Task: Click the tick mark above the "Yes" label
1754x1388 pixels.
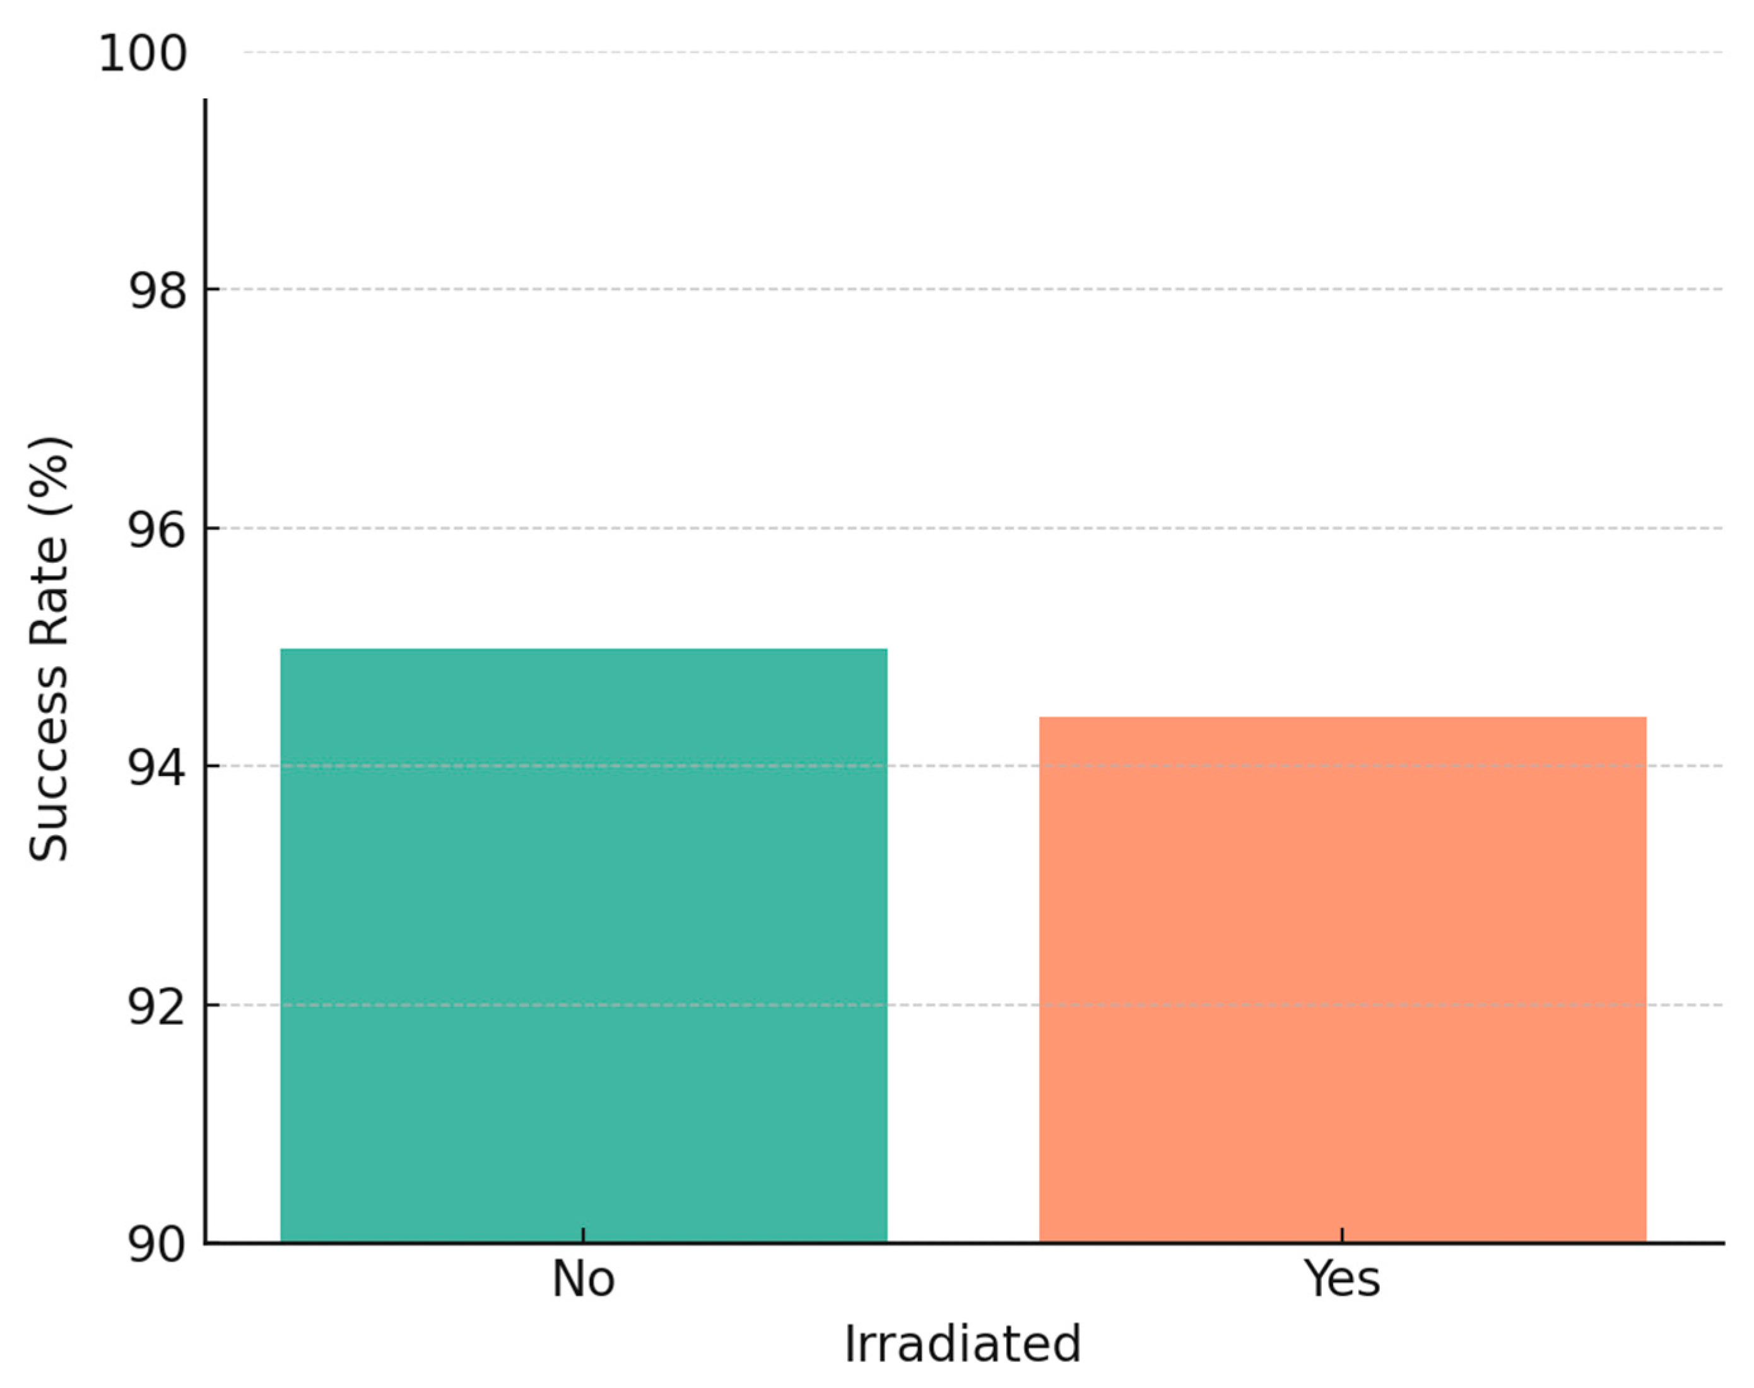Action: pos(1342,1235)
